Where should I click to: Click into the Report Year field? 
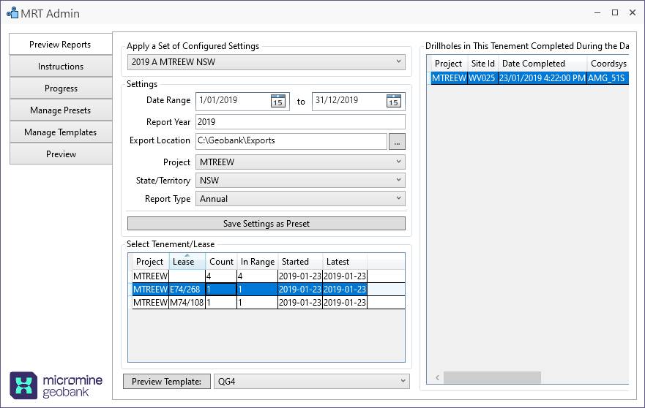click(x=300, y=122)
